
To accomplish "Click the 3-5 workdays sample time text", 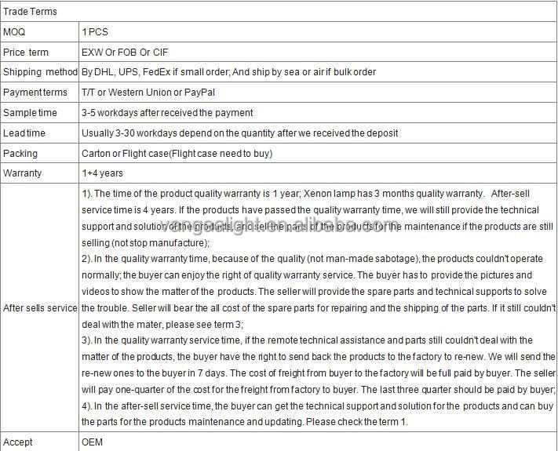I will click(x=167, y=113).
